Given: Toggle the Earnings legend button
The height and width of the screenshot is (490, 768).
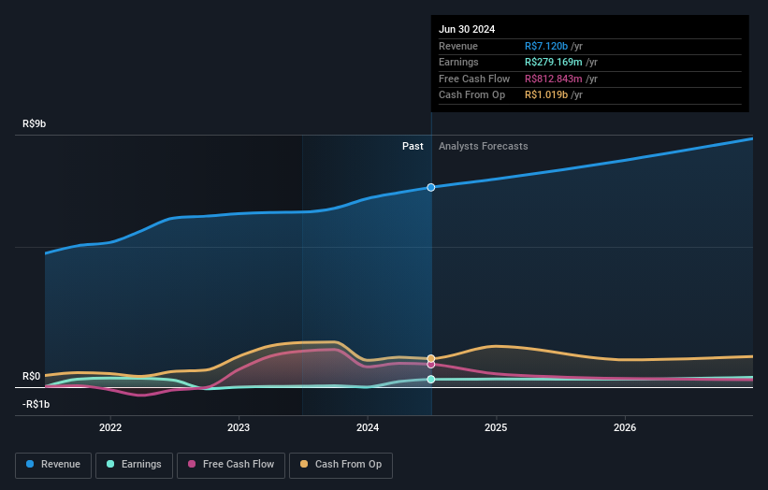Looking at the screenshot, I should (x=134, y=465).
